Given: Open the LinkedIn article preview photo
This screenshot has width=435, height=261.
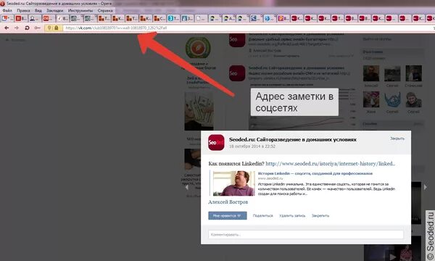Looking at the screenshot, I should click(x=233, y=183).
